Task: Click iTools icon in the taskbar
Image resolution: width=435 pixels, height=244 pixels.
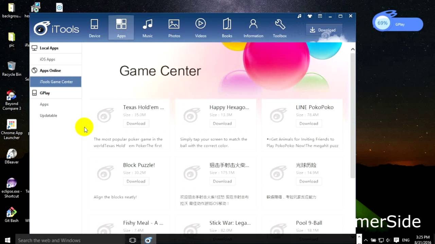Action: pyautogui.click(x=148, y=240)
